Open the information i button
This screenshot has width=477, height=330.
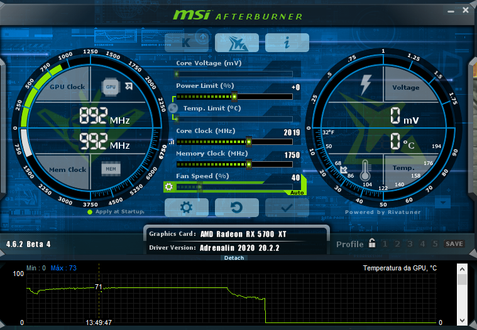287,43
